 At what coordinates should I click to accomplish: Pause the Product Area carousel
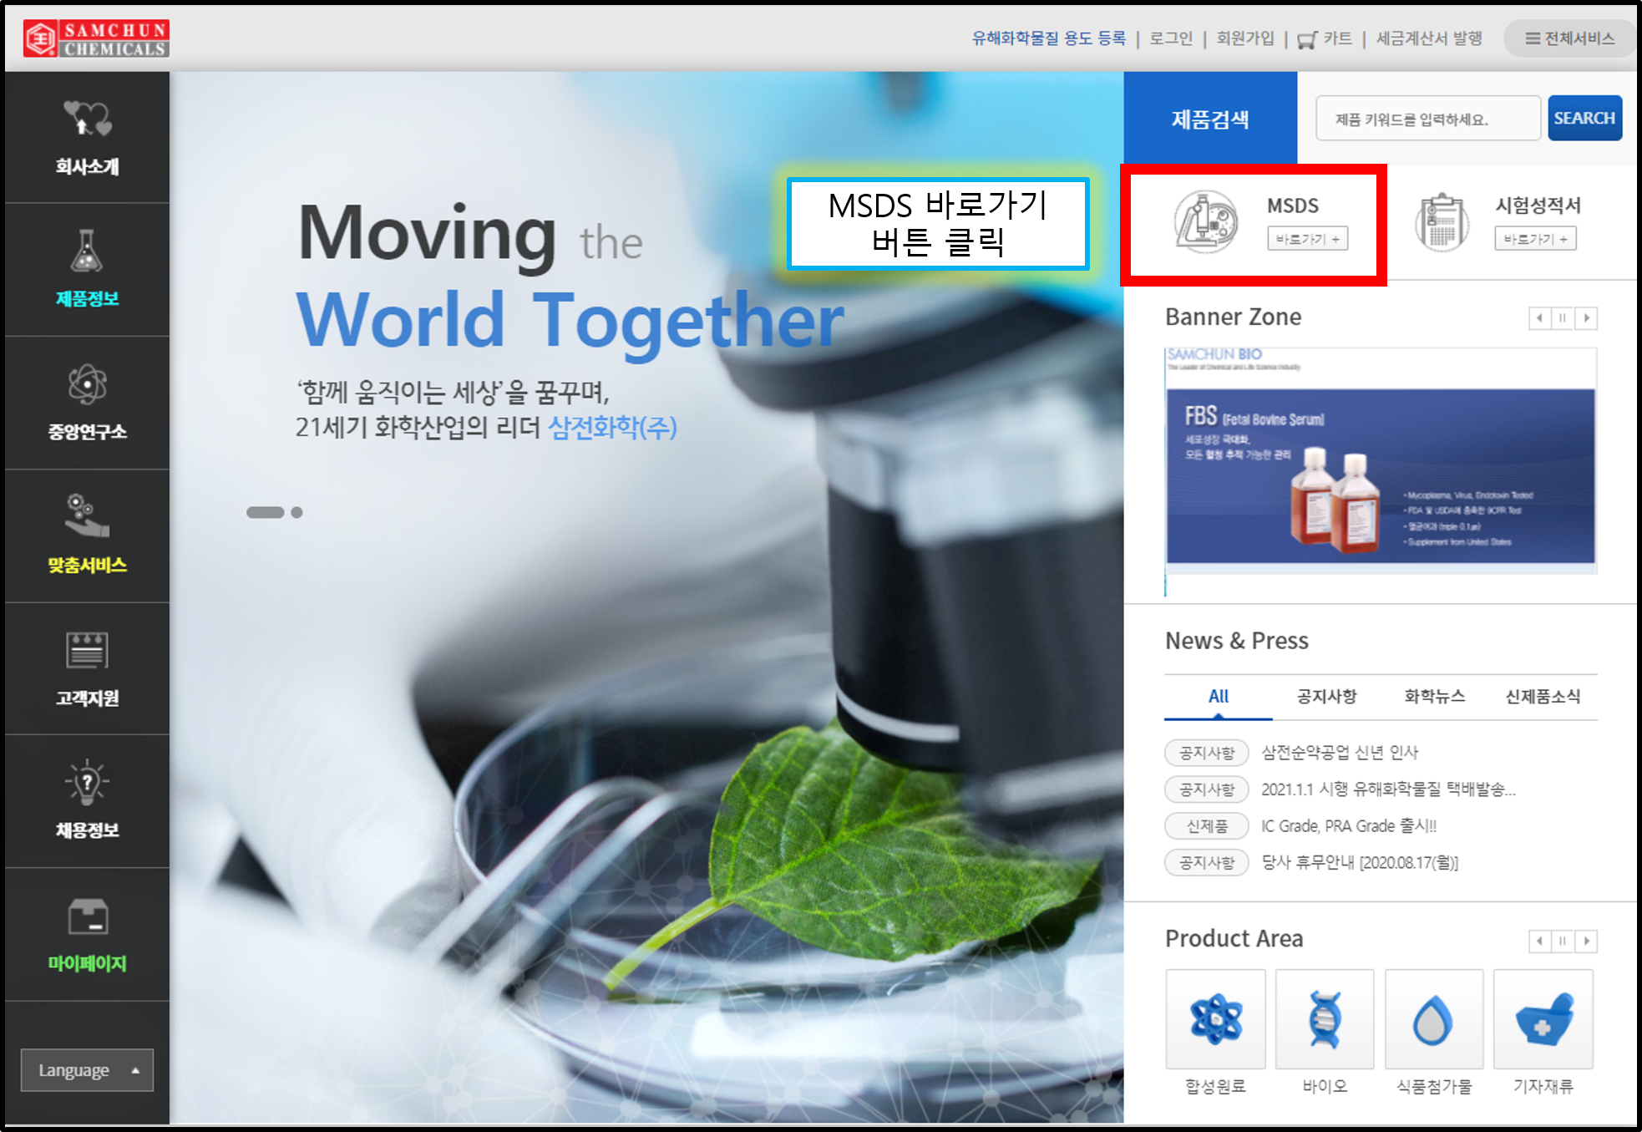(x=1563, y=942)
